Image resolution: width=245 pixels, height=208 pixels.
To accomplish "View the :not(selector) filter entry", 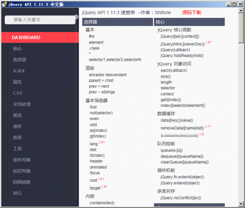I will pos(101,113).
